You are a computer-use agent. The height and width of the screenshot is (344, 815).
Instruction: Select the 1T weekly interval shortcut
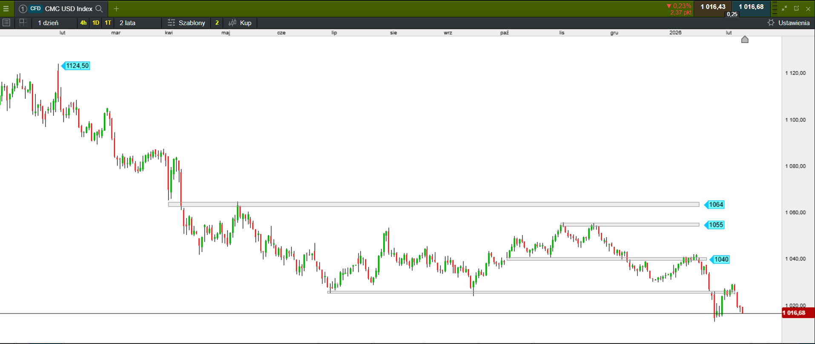(x=108, y=23)
